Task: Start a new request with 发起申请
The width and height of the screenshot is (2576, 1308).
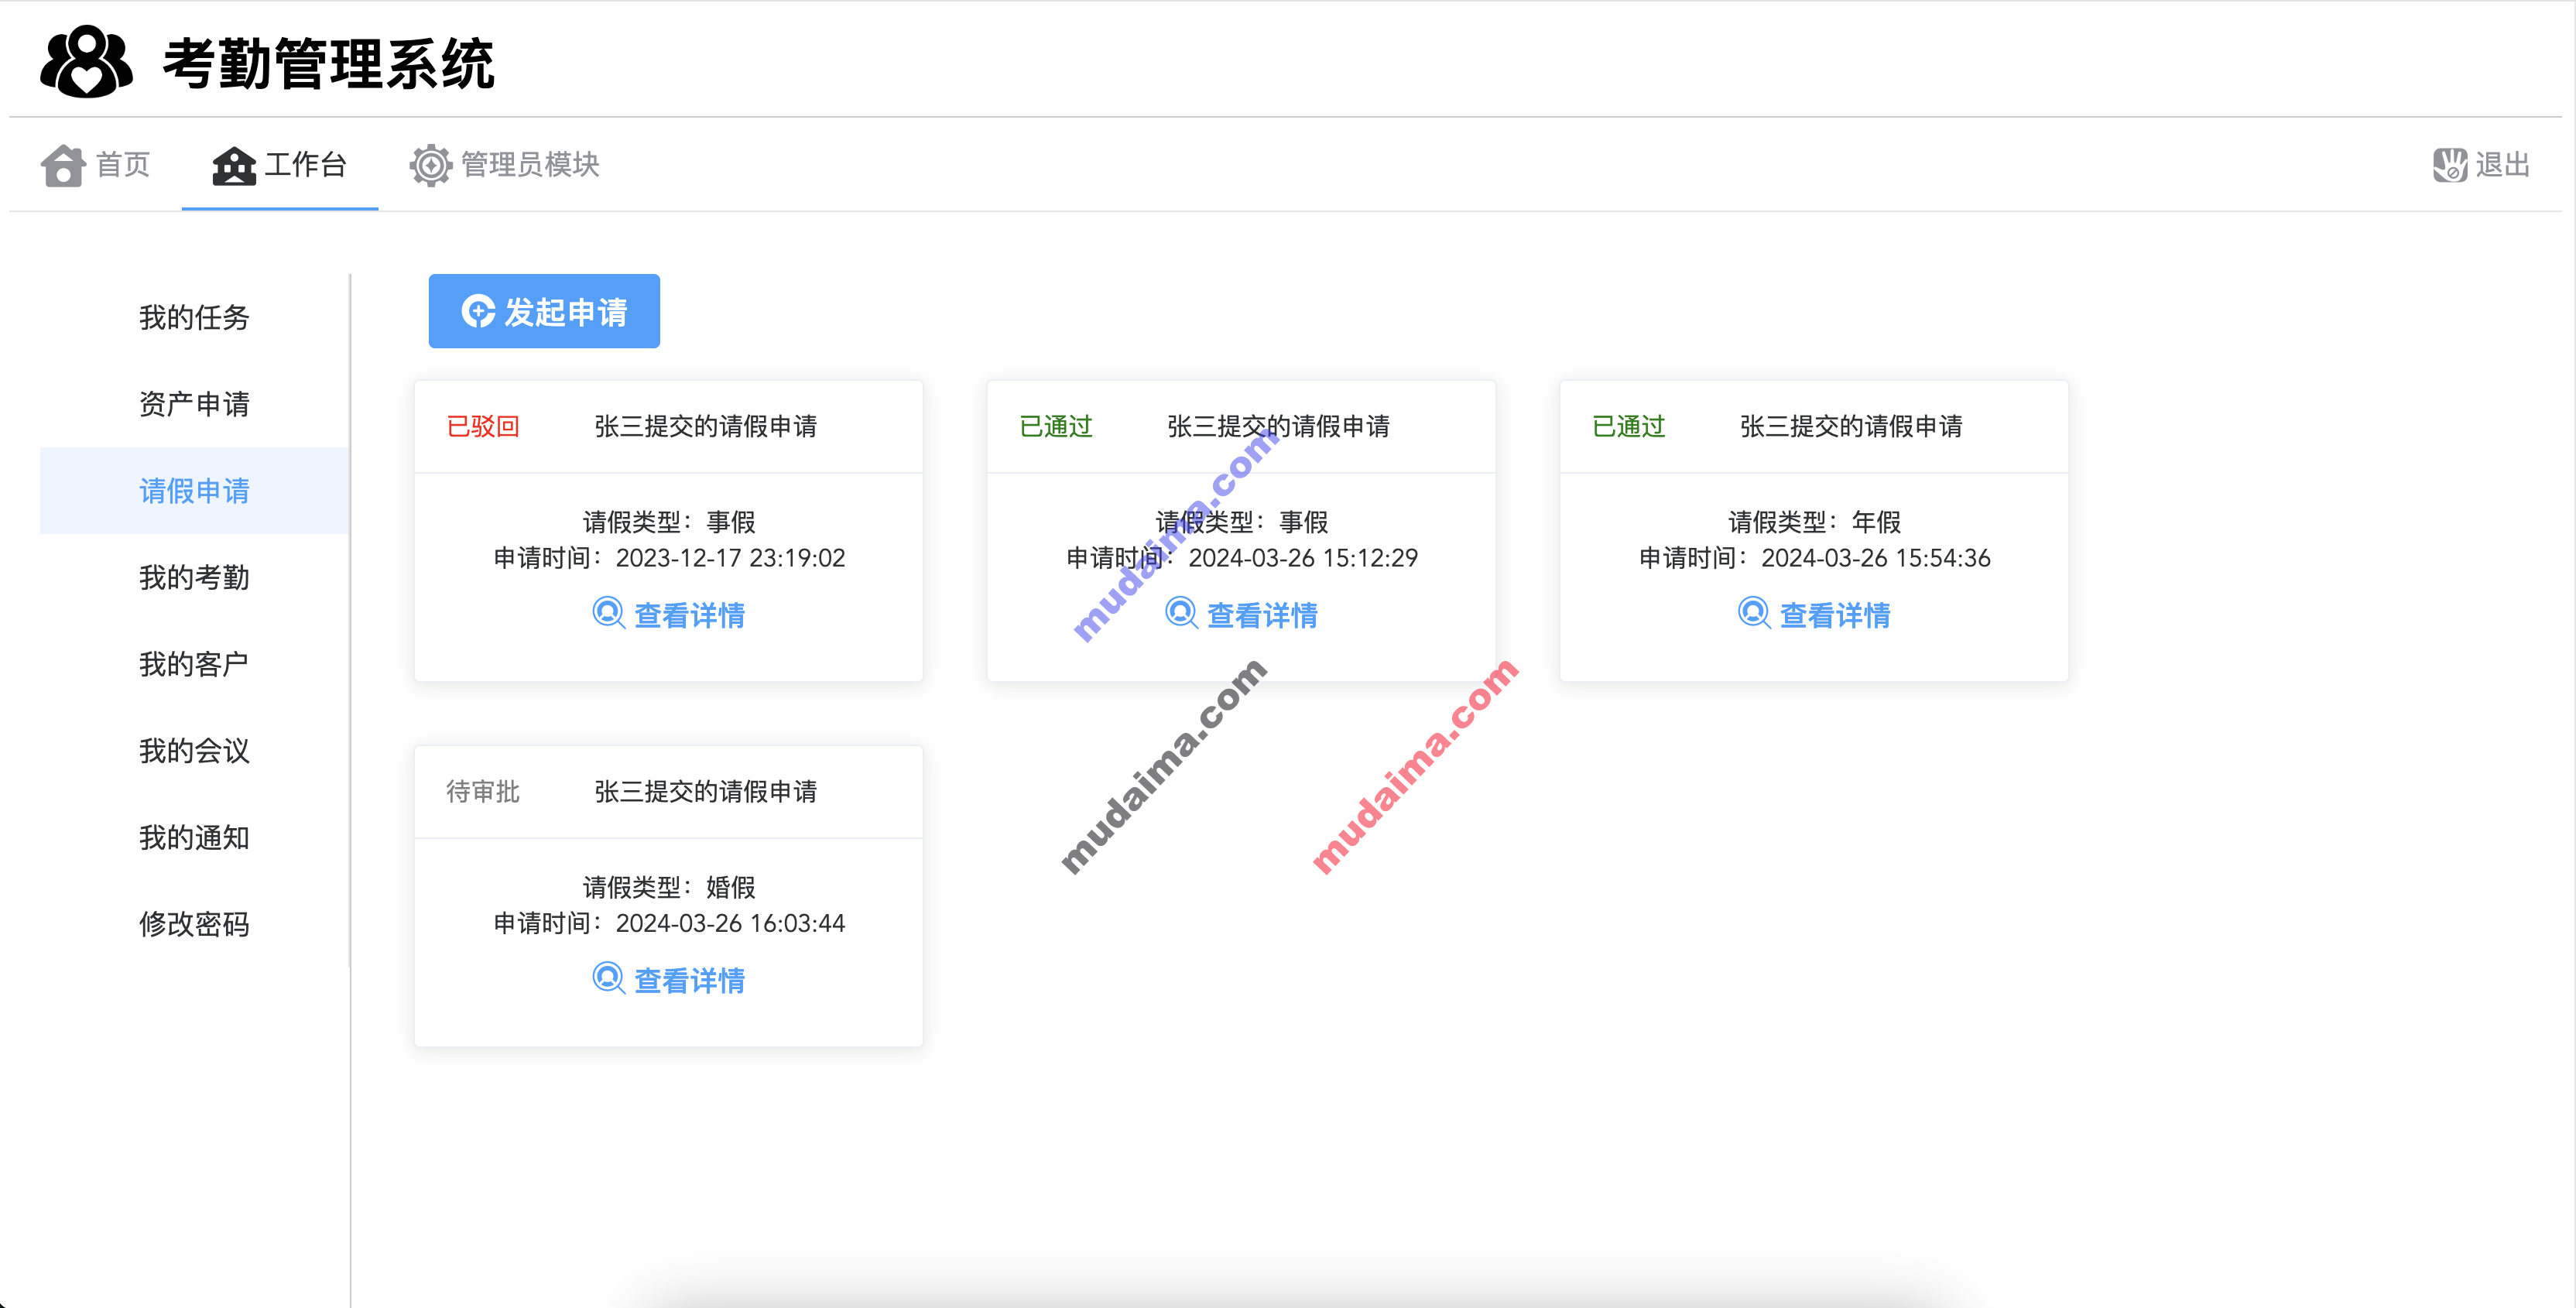Action: tap(544, 311)
